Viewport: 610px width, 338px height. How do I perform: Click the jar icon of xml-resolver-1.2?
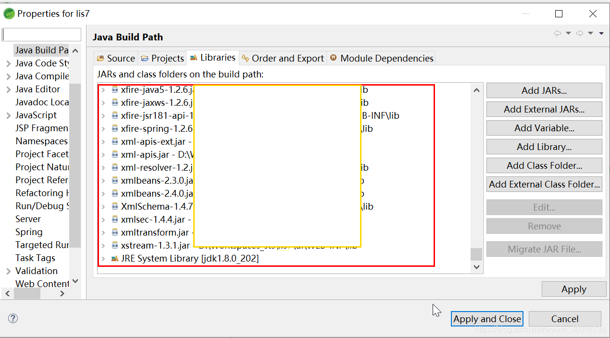[x=115, y=167]
